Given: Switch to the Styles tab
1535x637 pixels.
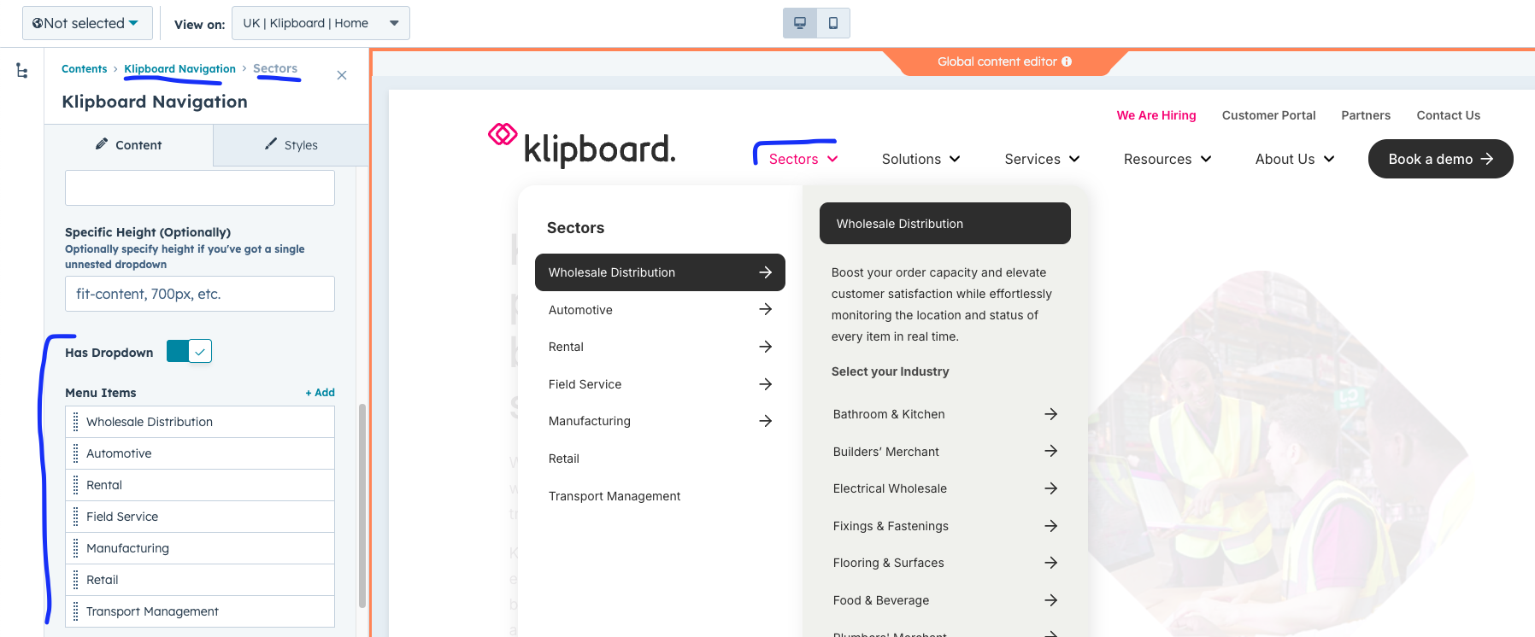Looking at the screenshot, I should pyautogui.click(x=291, y=145).
